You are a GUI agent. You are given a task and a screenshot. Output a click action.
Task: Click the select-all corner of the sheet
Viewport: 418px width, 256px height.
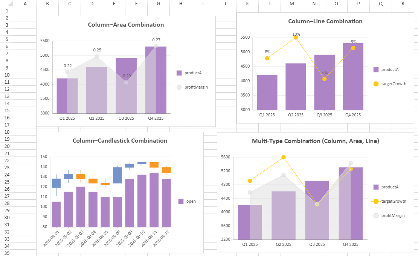pyautogui.click(x=7, y=3)
